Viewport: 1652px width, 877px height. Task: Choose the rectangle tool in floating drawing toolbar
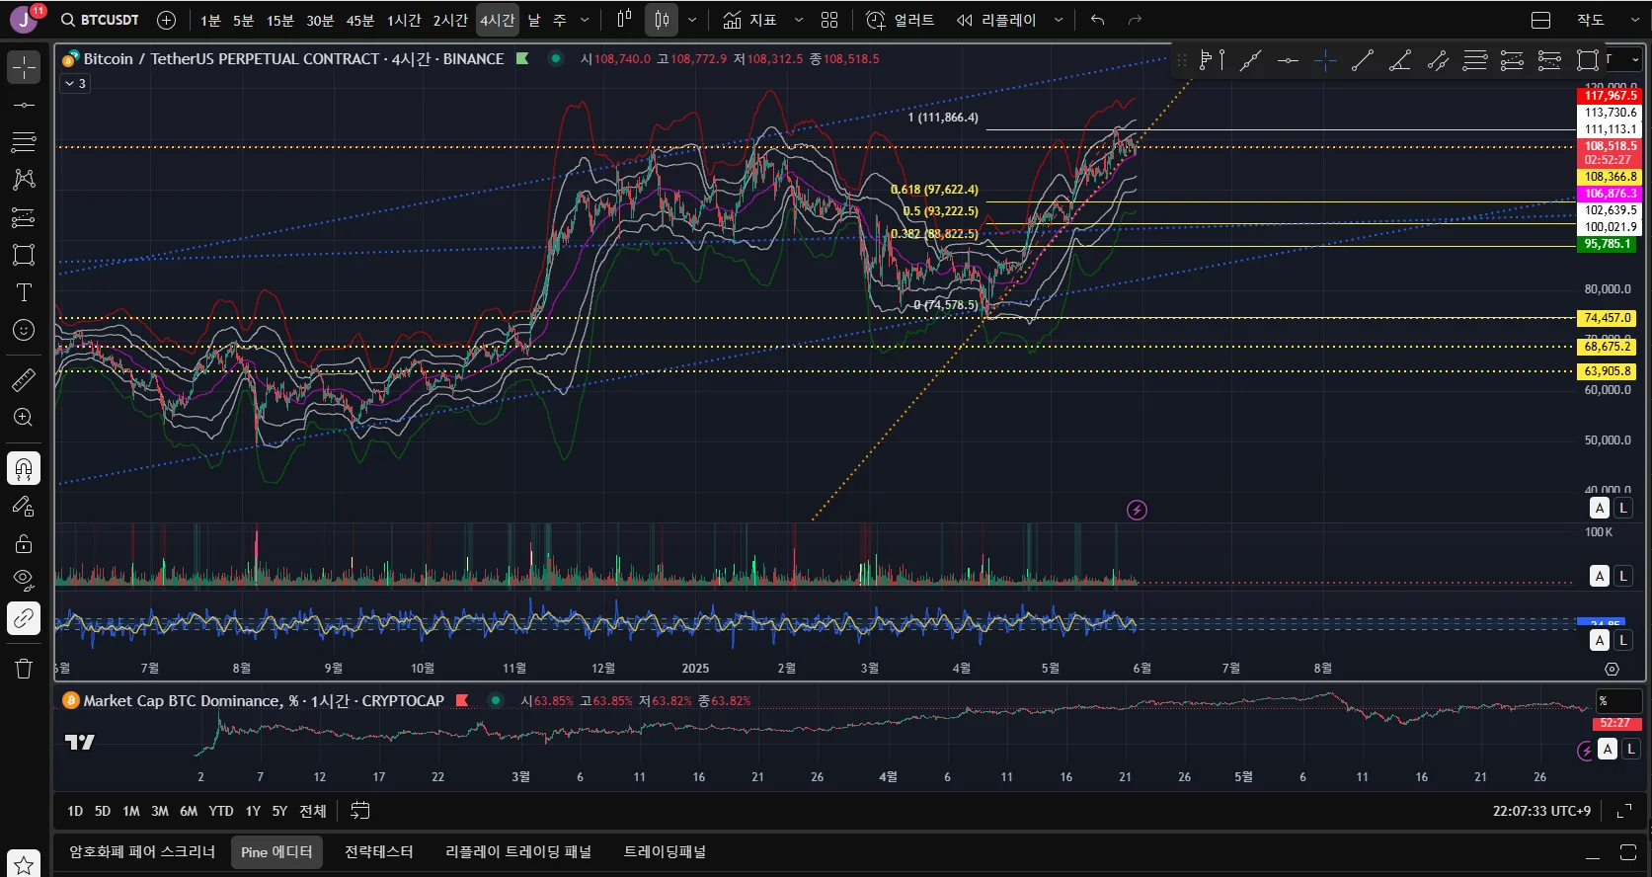pyautogui.click(x=1587, y=61)
